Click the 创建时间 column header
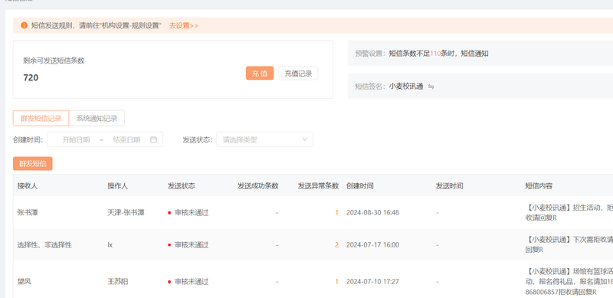The height and width of the screenshot is (298, 613). point(360,186)
